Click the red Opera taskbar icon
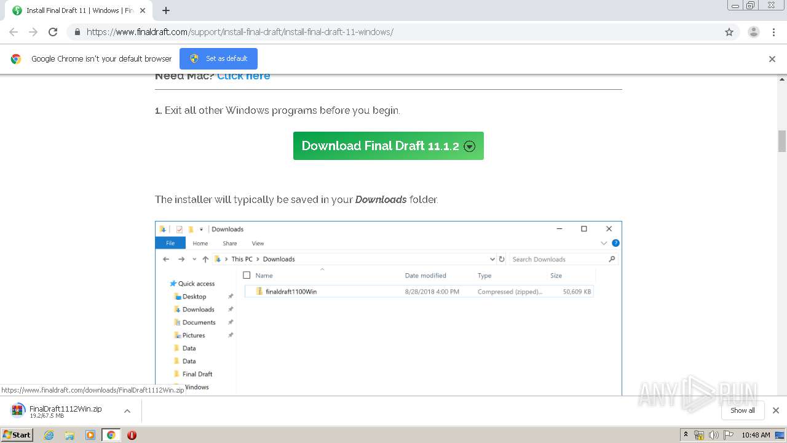787x443 pixels. click(132, 435)
